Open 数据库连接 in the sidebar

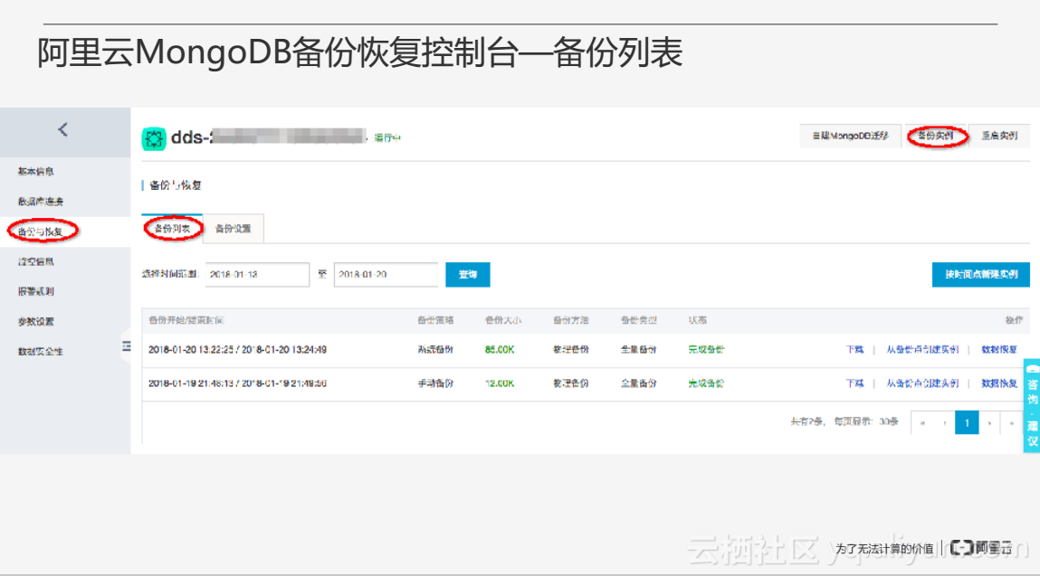(x=41, y=202)
